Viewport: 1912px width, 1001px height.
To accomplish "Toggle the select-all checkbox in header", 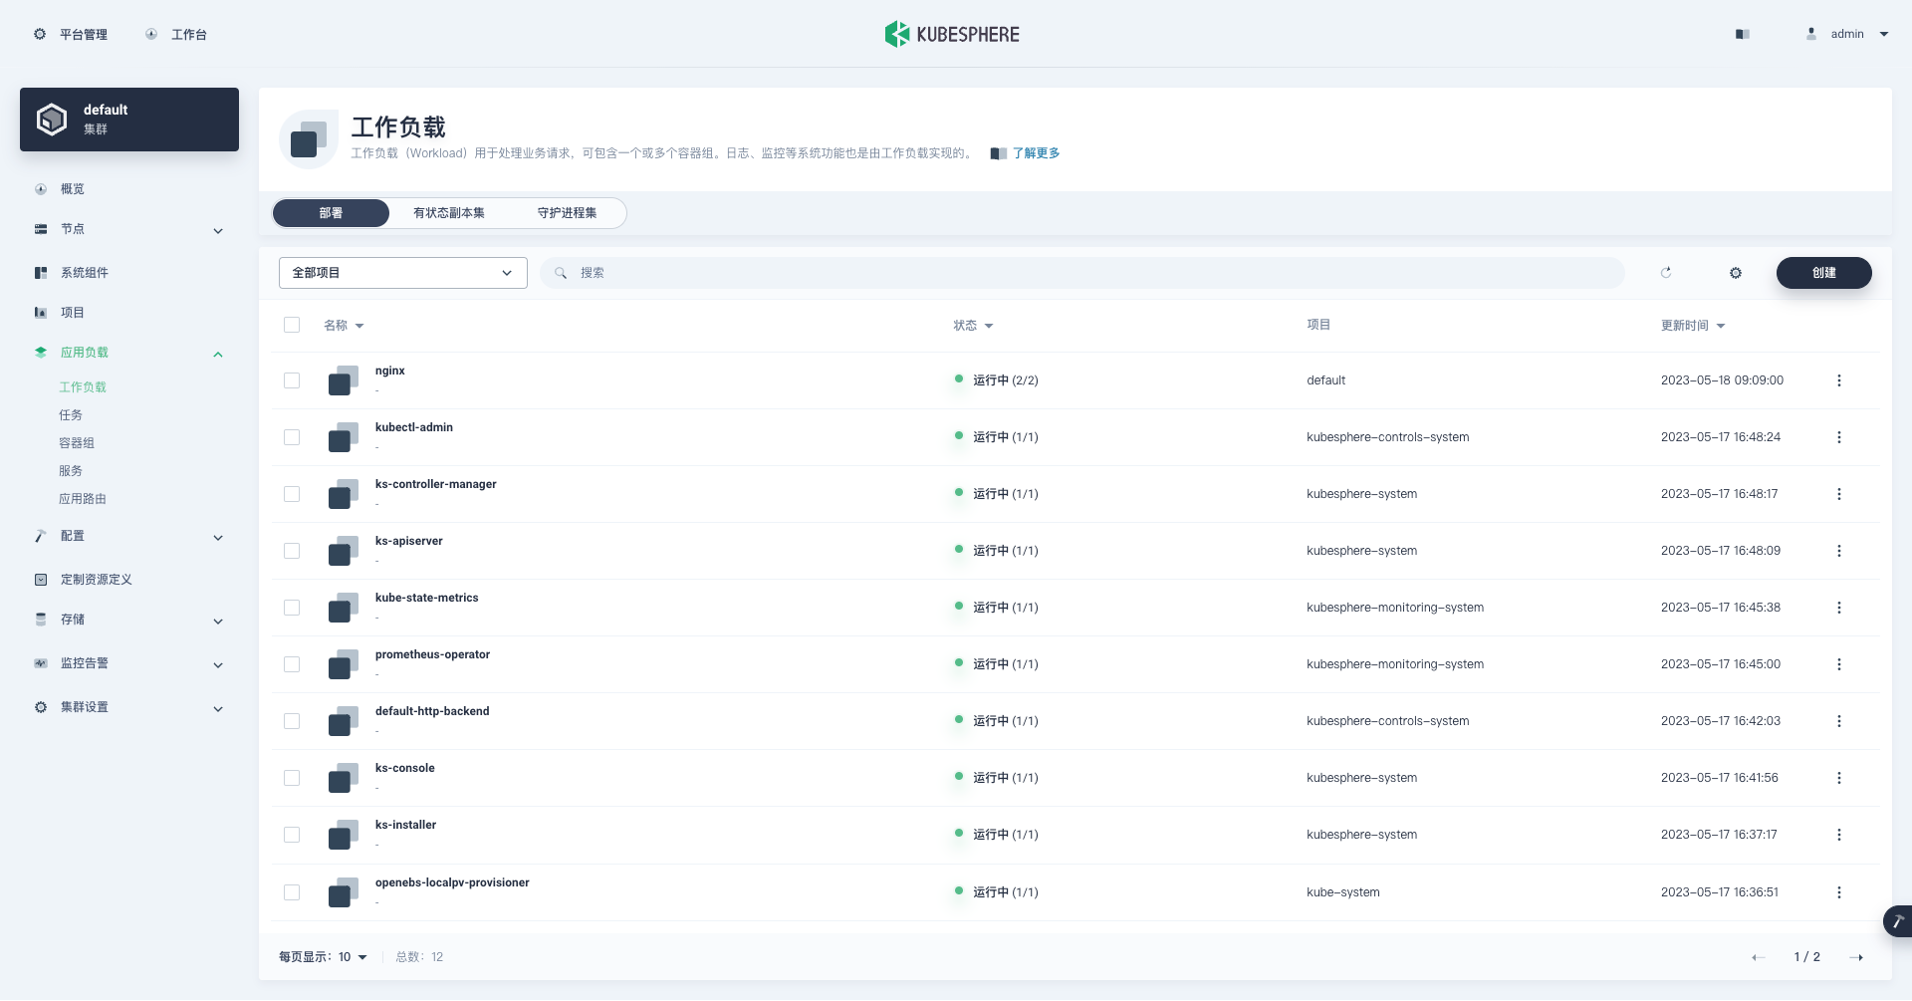I will click(292, 325).
